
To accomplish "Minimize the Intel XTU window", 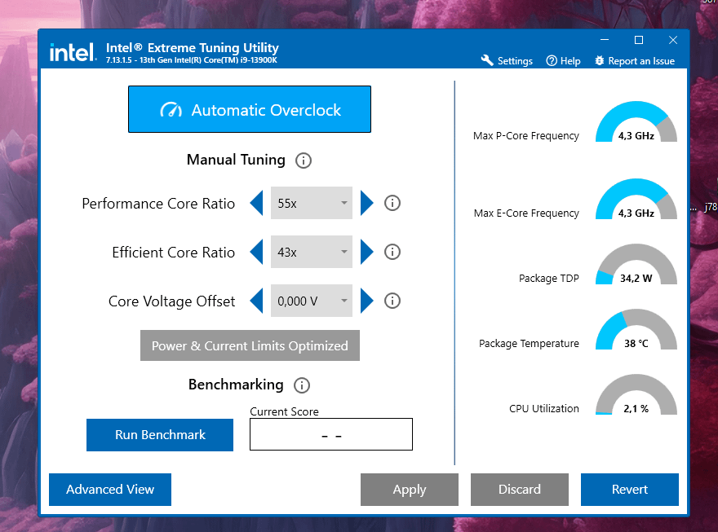I will tap(605, 40).
